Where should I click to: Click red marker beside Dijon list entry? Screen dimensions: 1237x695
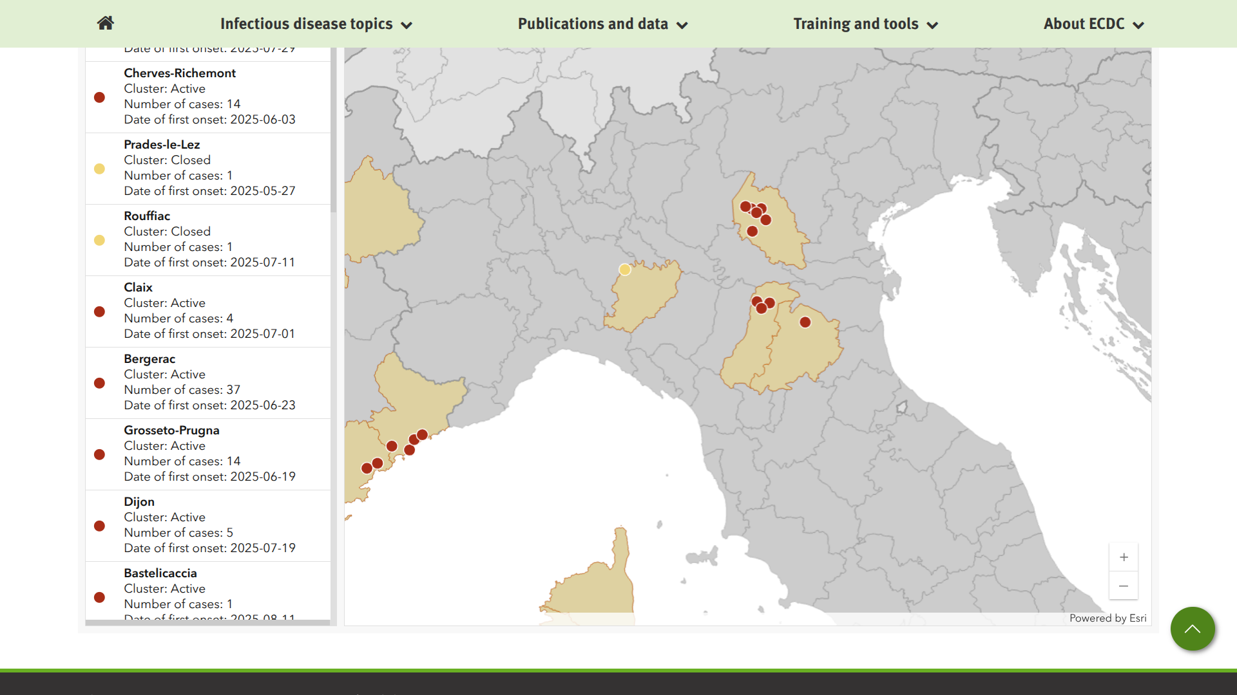[99, 526]
